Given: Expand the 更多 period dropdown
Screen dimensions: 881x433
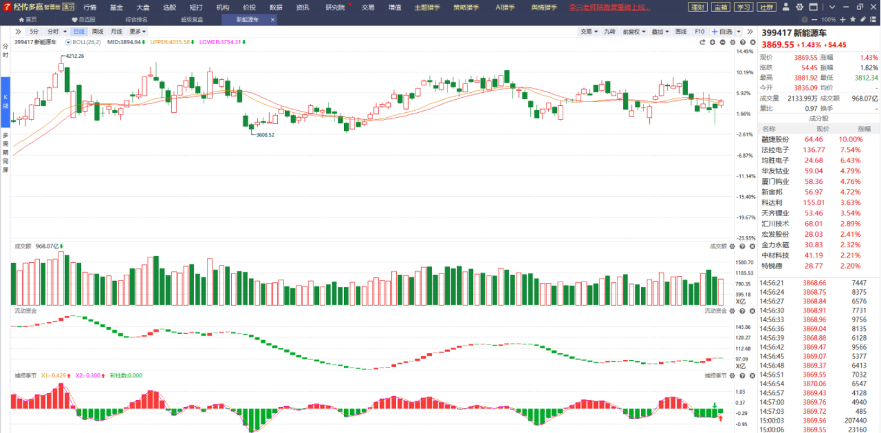Looking at the screenshot, I should (x=138, y=31).
